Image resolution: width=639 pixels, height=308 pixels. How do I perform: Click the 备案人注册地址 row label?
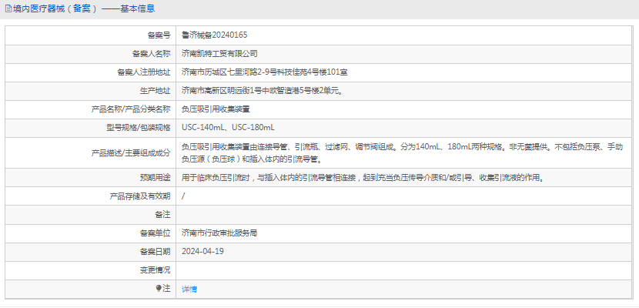(143, 72)
